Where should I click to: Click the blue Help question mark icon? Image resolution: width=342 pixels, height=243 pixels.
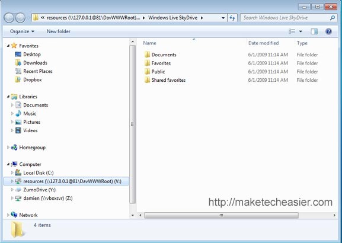328,31
